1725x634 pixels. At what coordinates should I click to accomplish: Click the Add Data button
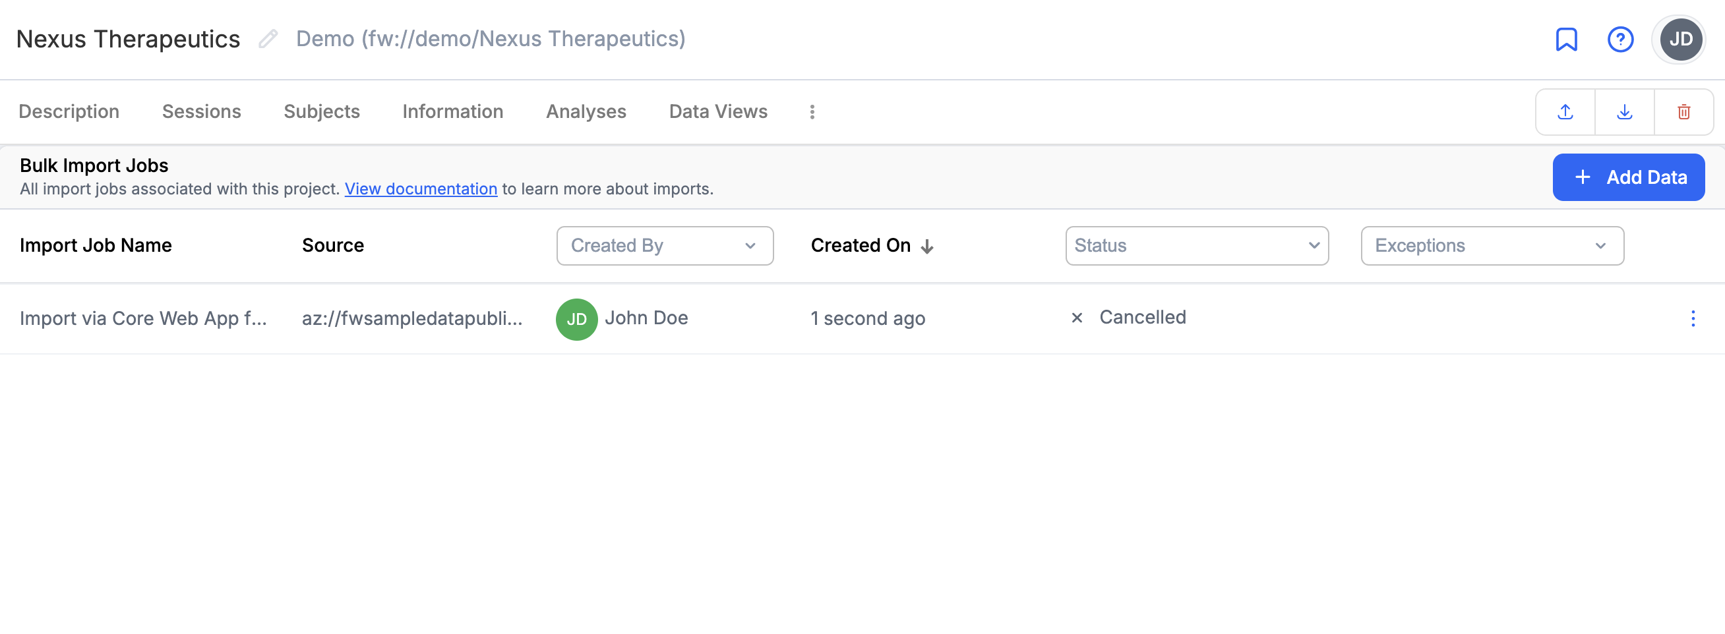tap(1629, 177)
